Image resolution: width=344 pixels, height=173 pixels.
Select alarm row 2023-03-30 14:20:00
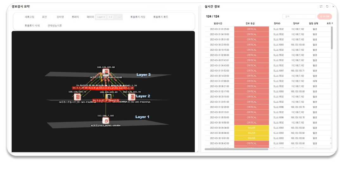point(268,76)
